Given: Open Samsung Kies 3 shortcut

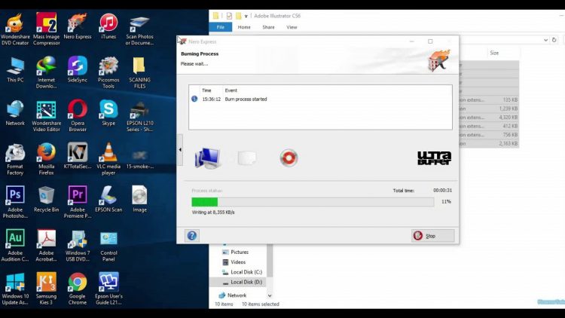Looking at the screenshot, I should point(46,289).
